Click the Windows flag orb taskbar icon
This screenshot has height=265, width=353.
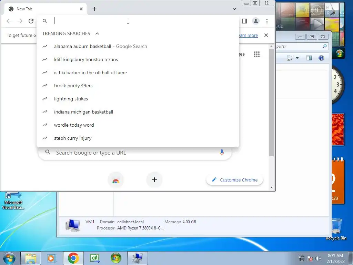pos(116,258)
